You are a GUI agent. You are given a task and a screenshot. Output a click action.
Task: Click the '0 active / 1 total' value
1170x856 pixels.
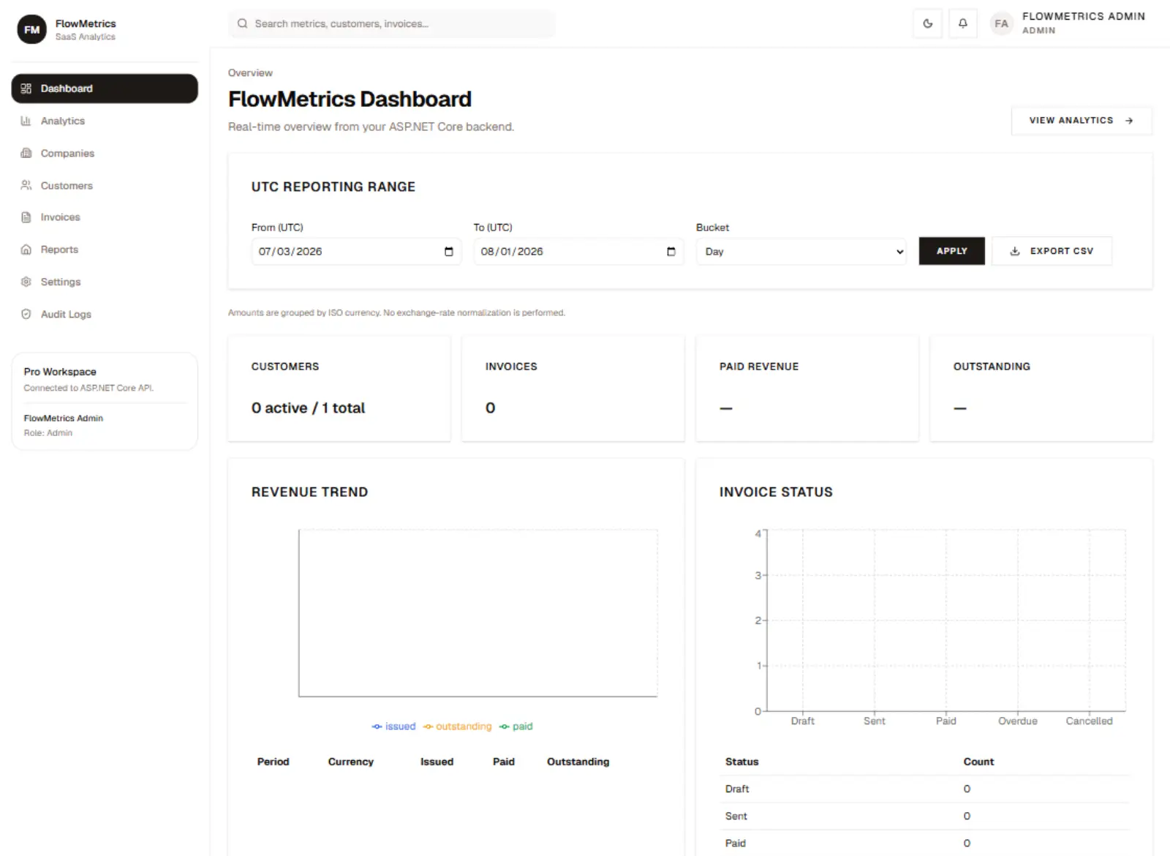pyautogui.click(x=308, y=408)
